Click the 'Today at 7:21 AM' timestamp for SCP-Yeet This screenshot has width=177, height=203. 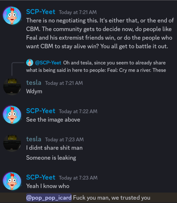point(78,12)
